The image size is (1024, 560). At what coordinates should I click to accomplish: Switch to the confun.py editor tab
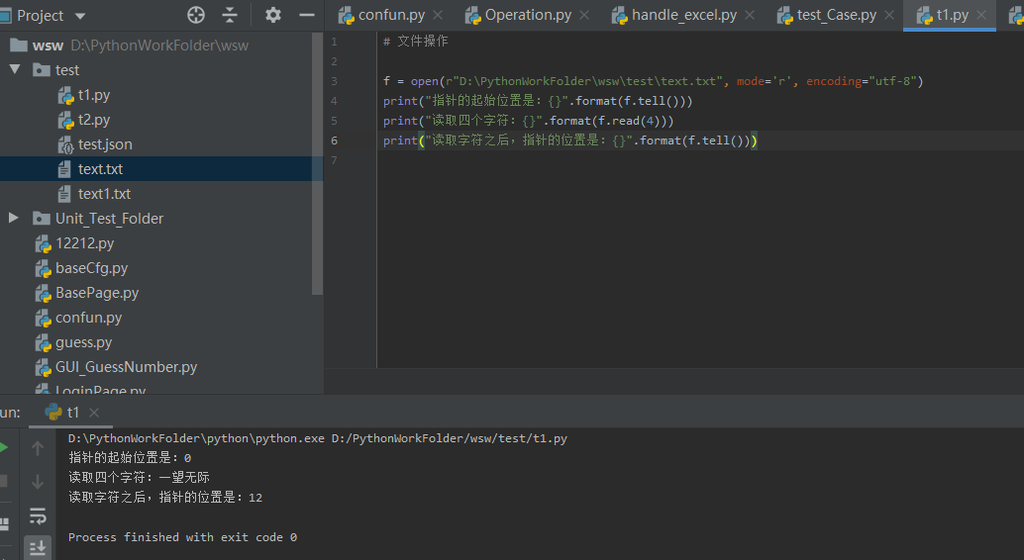pyautogui.click(x=390, y=15)
